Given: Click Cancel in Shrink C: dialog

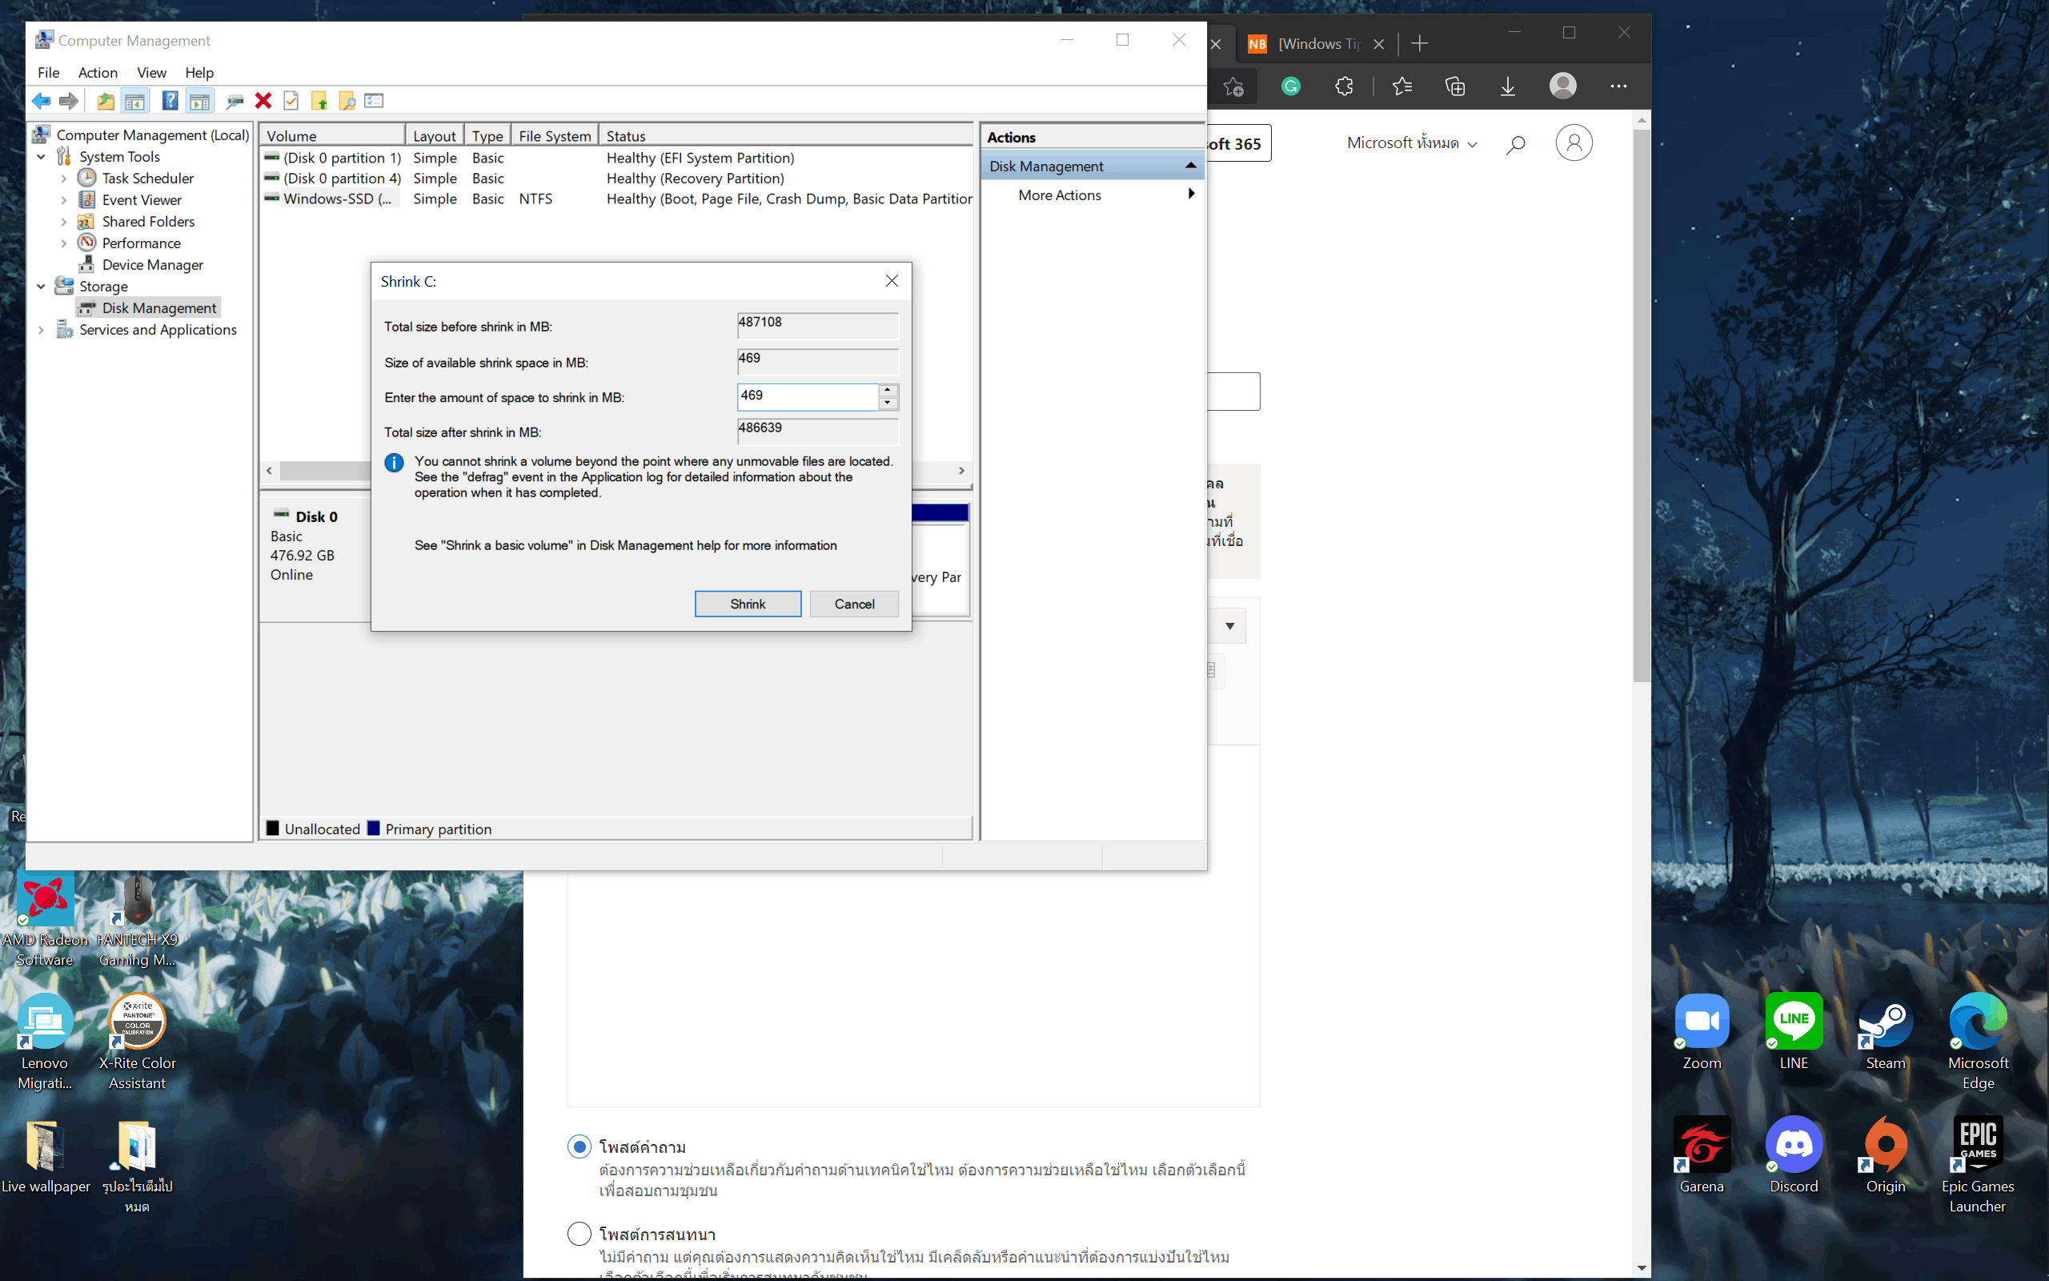Looking at the screenshot, I should point(853,603).
